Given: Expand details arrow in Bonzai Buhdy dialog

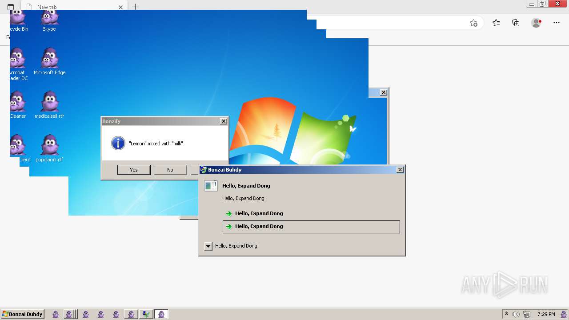Looking at the screenshot, I should coord(208,246).
